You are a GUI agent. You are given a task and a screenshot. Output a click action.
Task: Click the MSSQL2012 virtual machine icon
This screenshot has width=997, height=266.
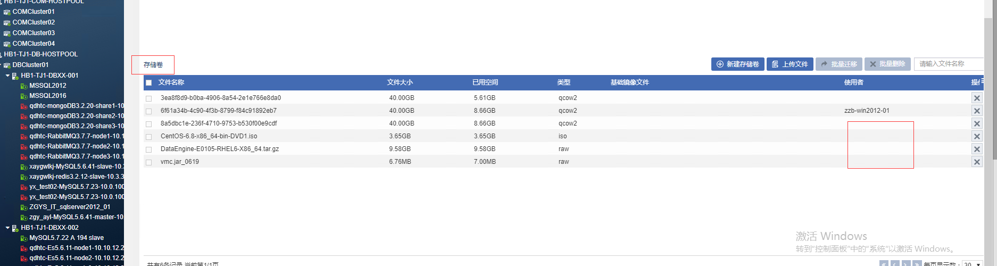click(x=24, y=86)
